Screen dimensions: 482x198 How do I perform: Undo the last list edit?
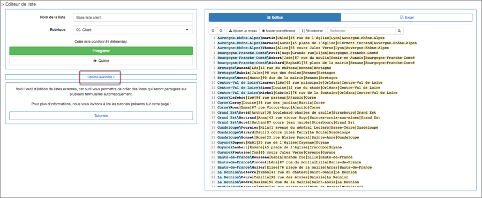pos(213,31)
